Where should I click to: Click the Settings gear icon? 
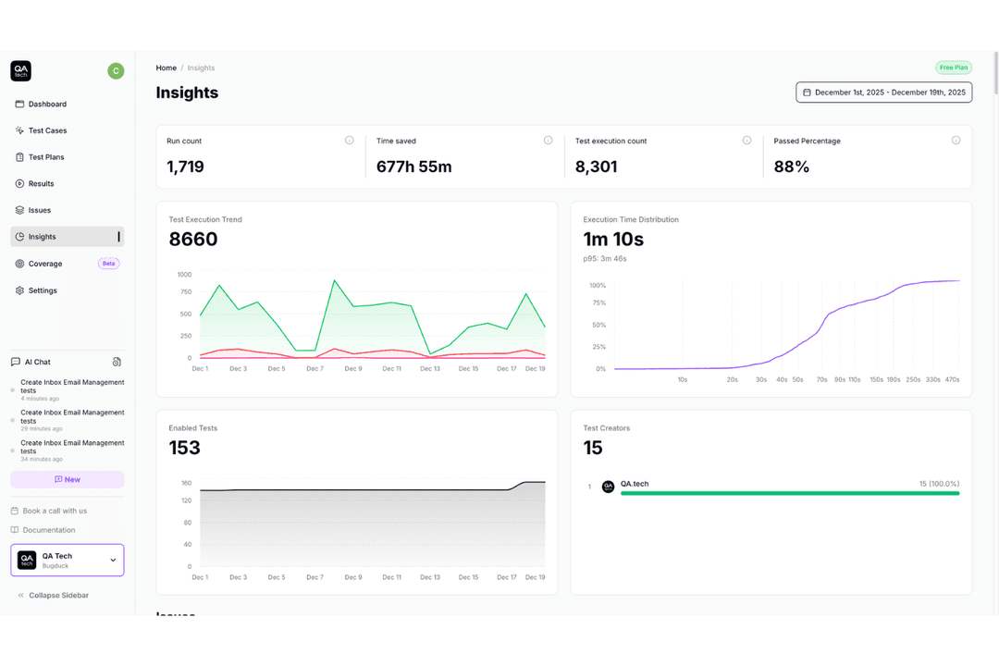(x=19, y=290)
